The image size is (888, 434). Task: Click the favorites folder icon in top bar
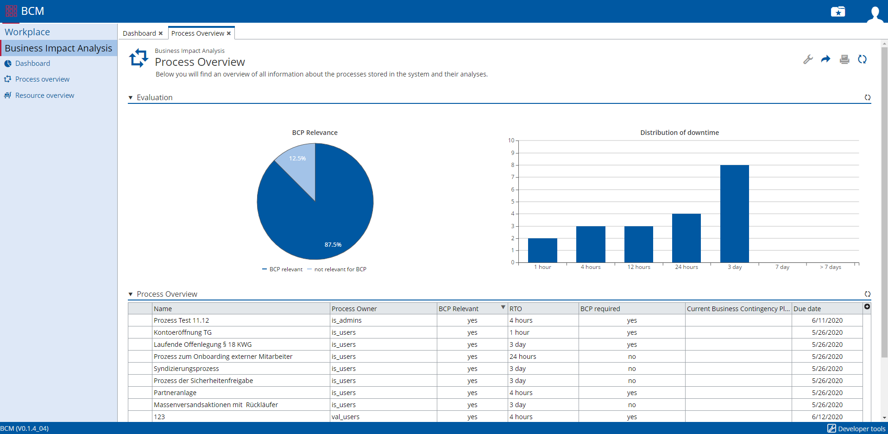pyautogui.click(x=838, y=12)
